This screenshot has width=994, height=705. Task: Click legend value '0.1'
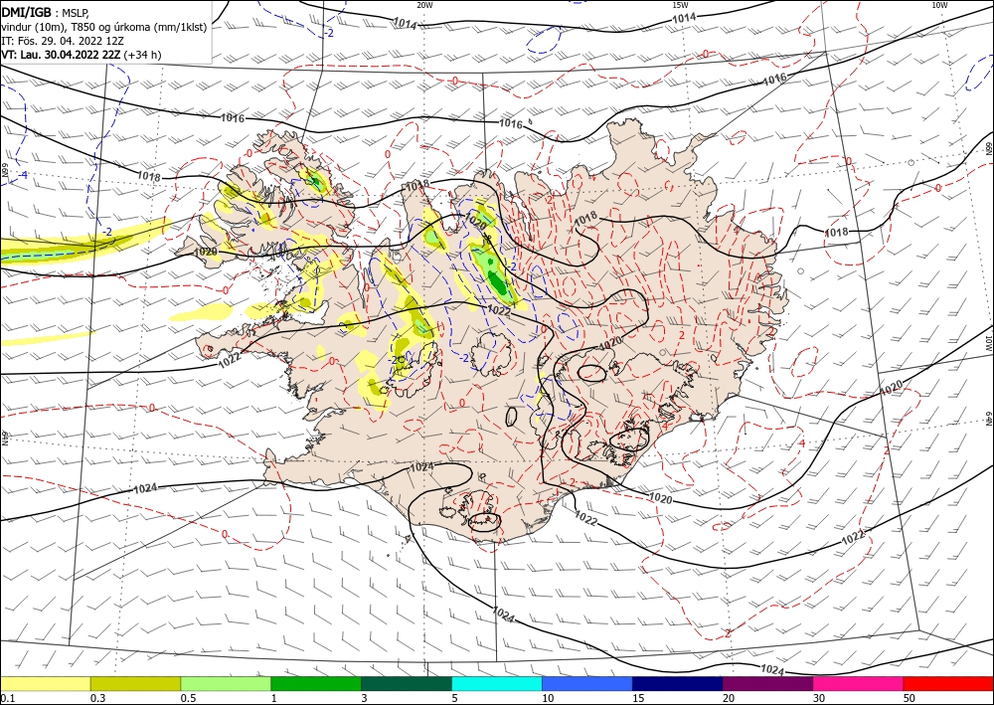click(x=7, y=698)
